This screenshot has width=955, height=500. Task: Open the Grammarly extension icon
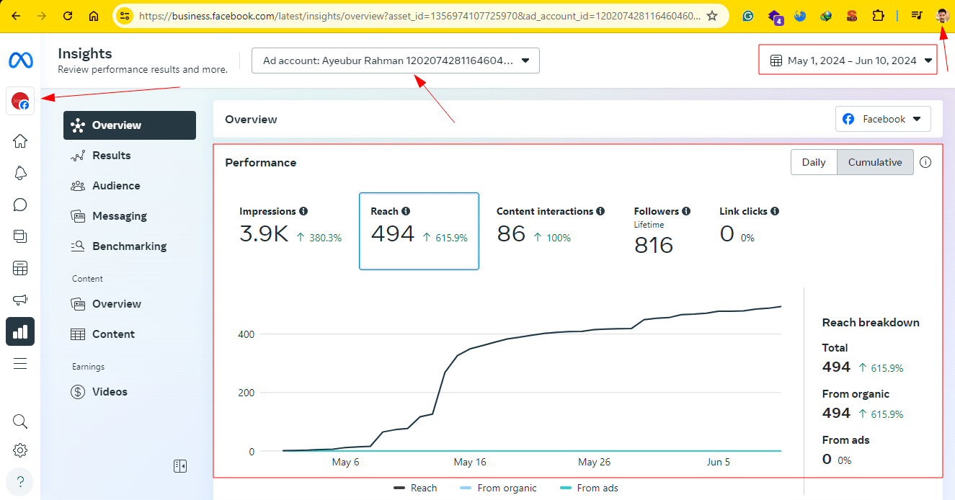(x=748, y=15)
